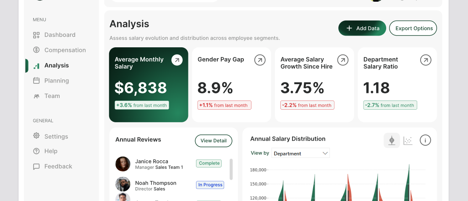Click the Compensation dollar icon
The image size is (468, 201).
36,50
